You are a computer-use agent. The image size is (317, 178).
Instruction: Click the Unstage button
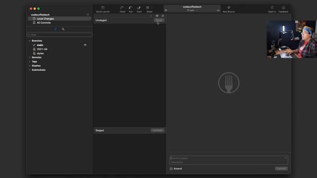158,130
